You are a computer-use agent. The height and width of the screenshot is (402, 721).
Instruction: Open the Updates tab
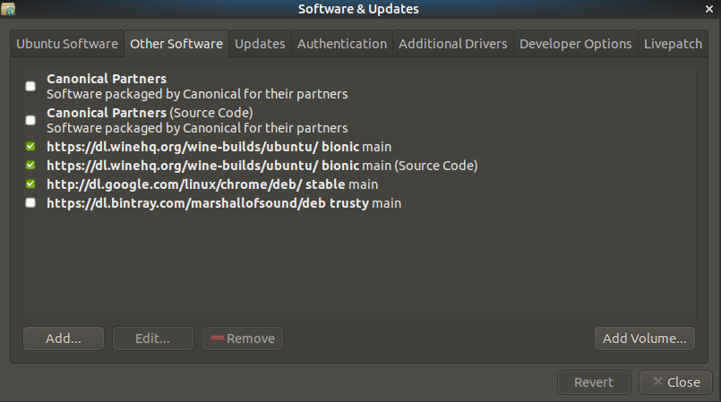(260, 43)
